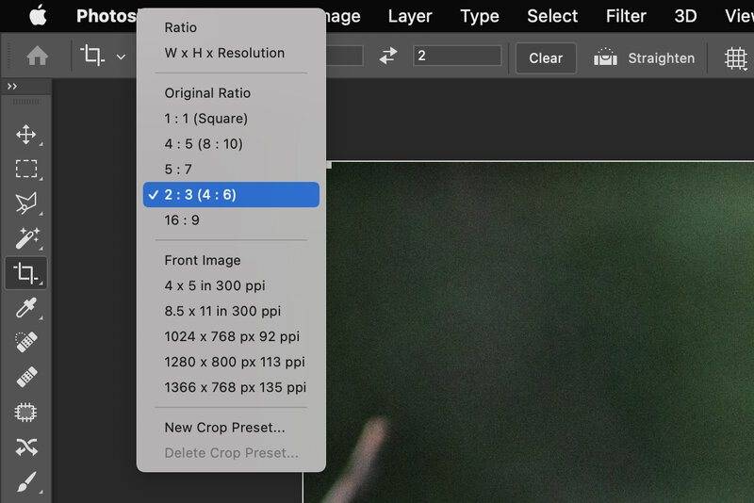The image size is (754, 503).
Task: Click the Straighten level icon
Action: tap(605, 57)
